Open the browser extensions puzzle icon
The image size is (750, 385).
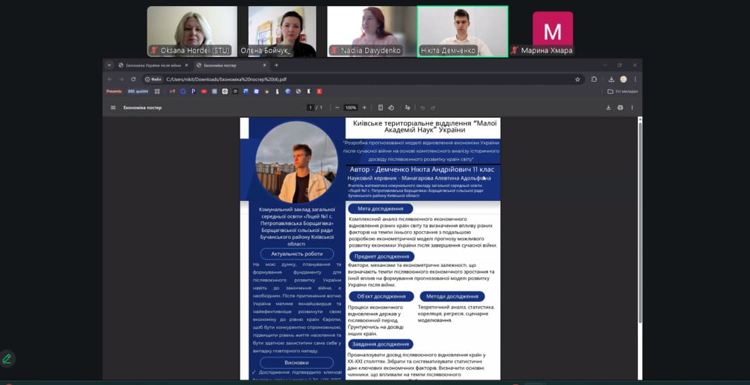(594, 79)
